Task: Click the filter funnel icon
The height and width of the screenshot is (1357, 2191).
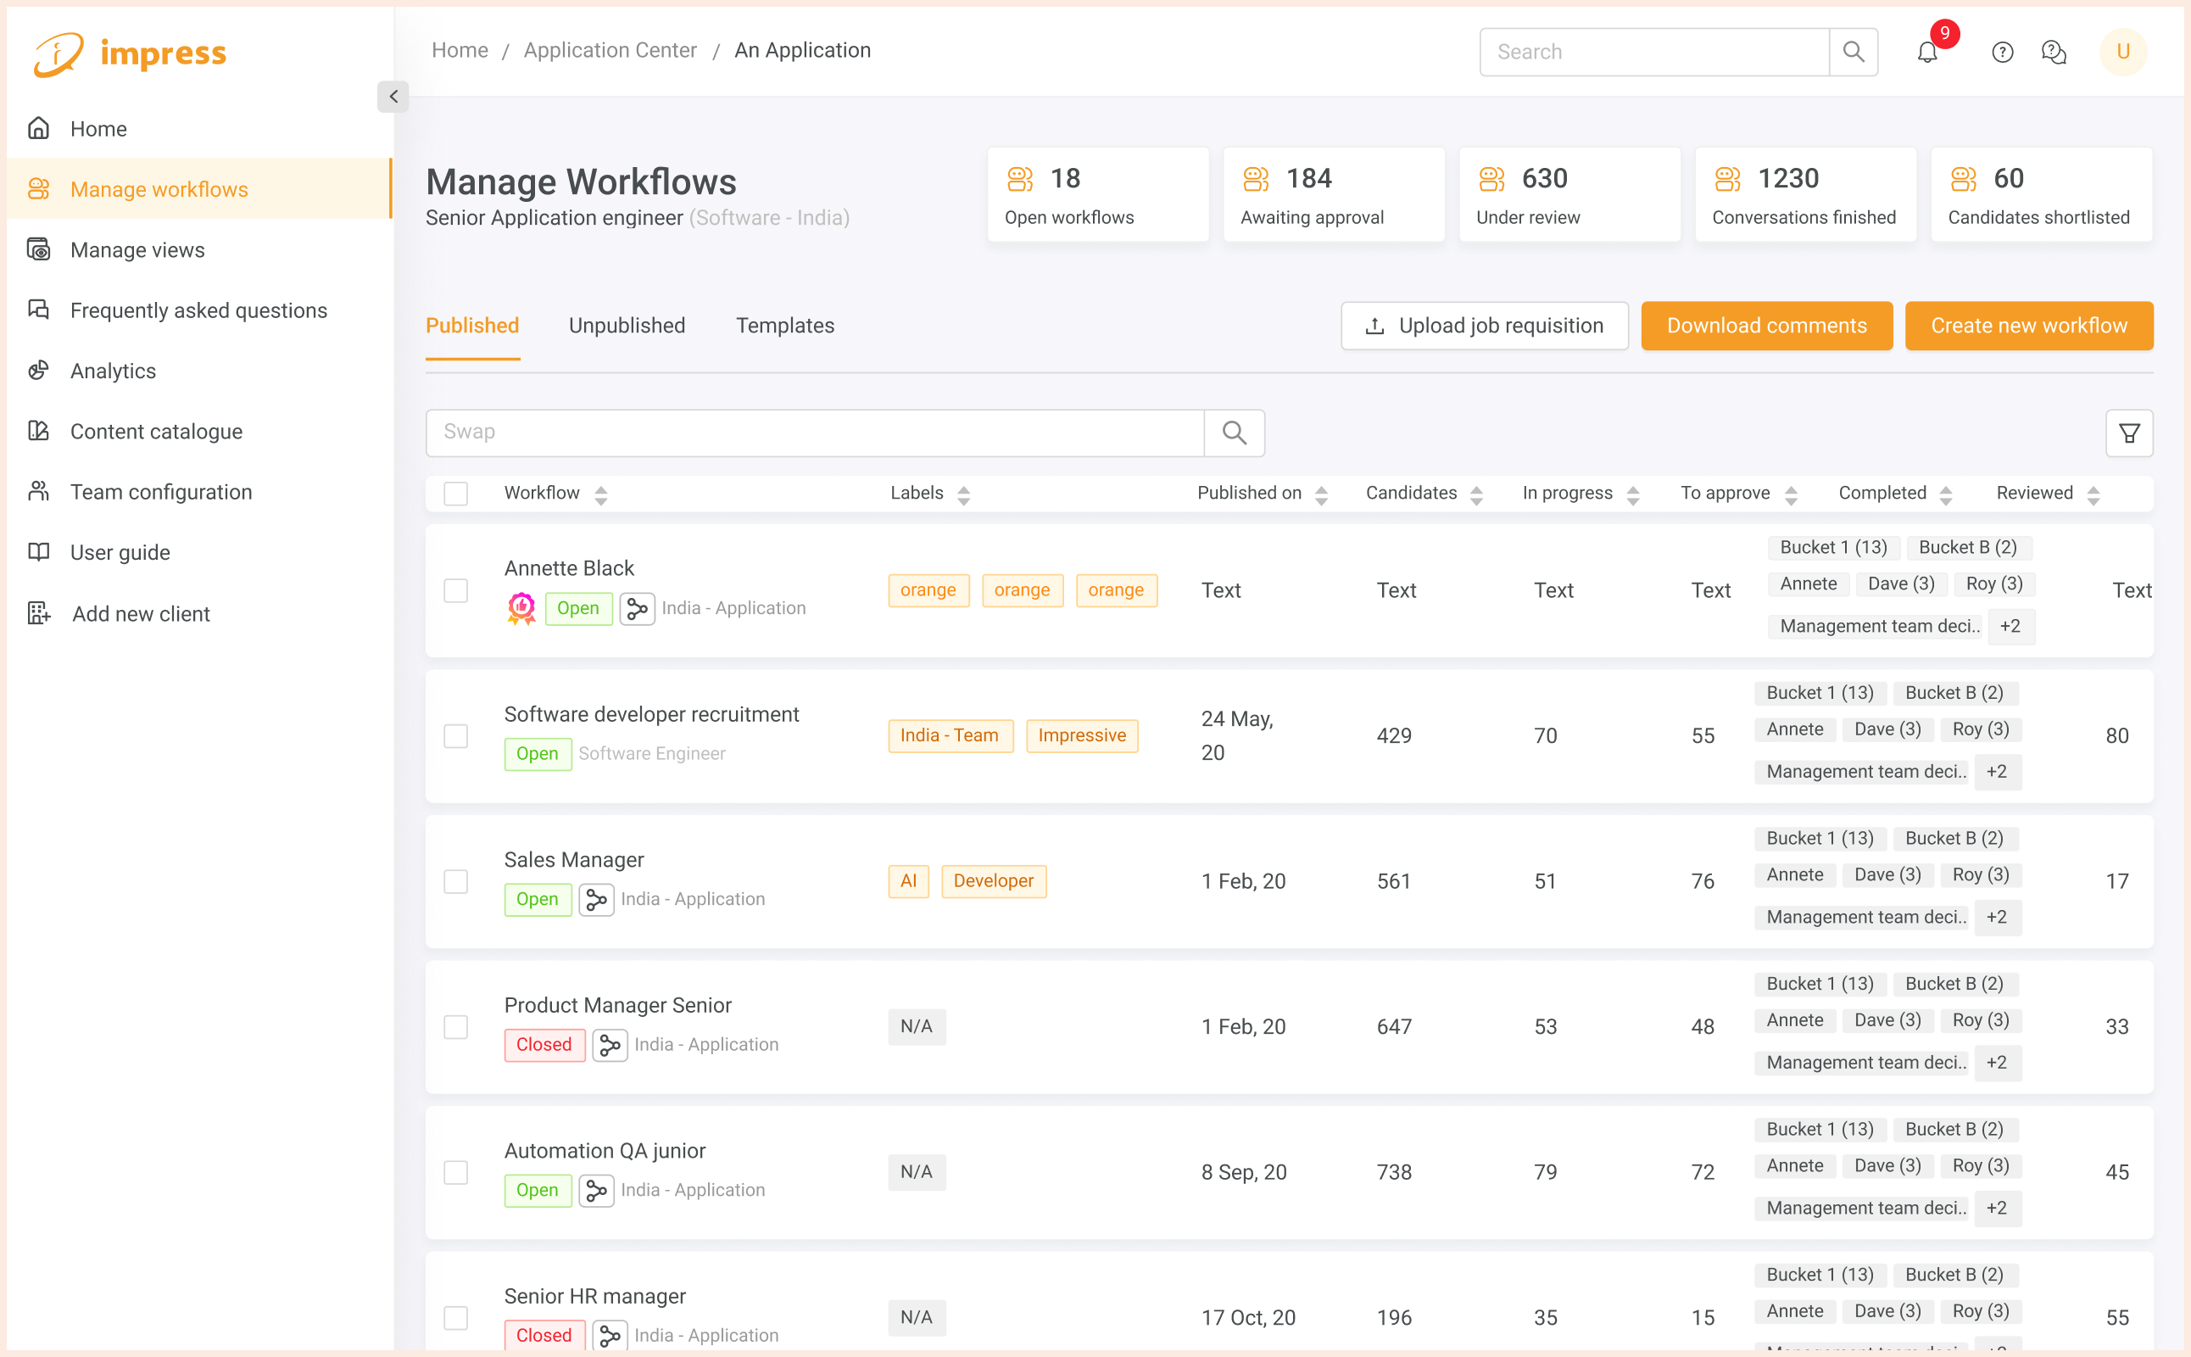Action: [x=2128, y=433]
